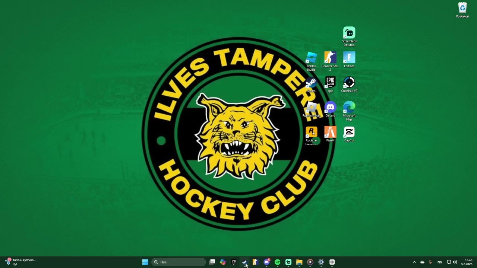Open Counter-Strike 2 from the taskbar
The height and width of the screenshot is (268, 477).
pyautogui.click(x=255, y=262)
